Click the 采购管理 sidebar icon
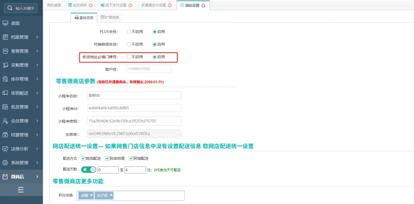This screenshot has width=414, height=204. click(5, 65)
